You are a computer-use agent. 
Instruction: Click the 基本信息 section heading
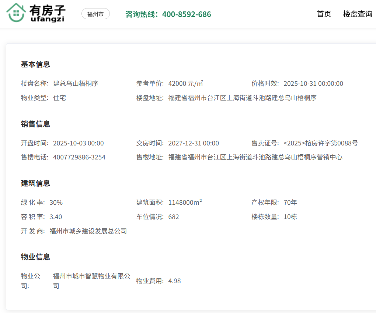[35, 64]
